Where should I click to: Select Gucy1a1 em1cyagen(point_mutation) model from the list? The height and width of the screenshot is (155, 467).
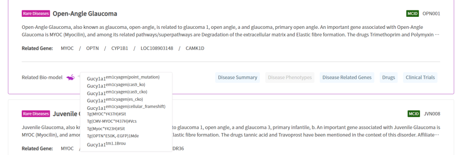point(123,78)
